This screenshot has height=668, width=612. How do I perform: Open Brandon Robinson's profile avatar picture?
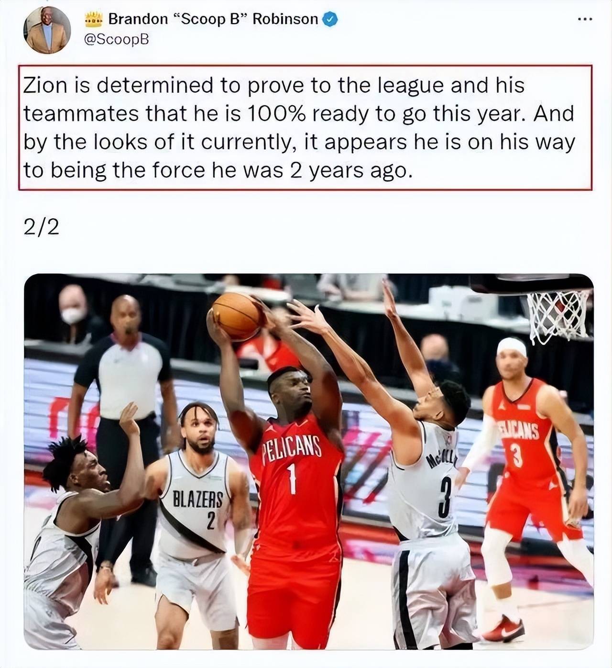(46, 30)
